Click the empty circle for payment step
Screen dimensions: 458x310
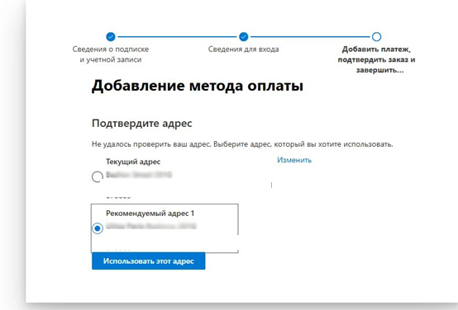376,37
